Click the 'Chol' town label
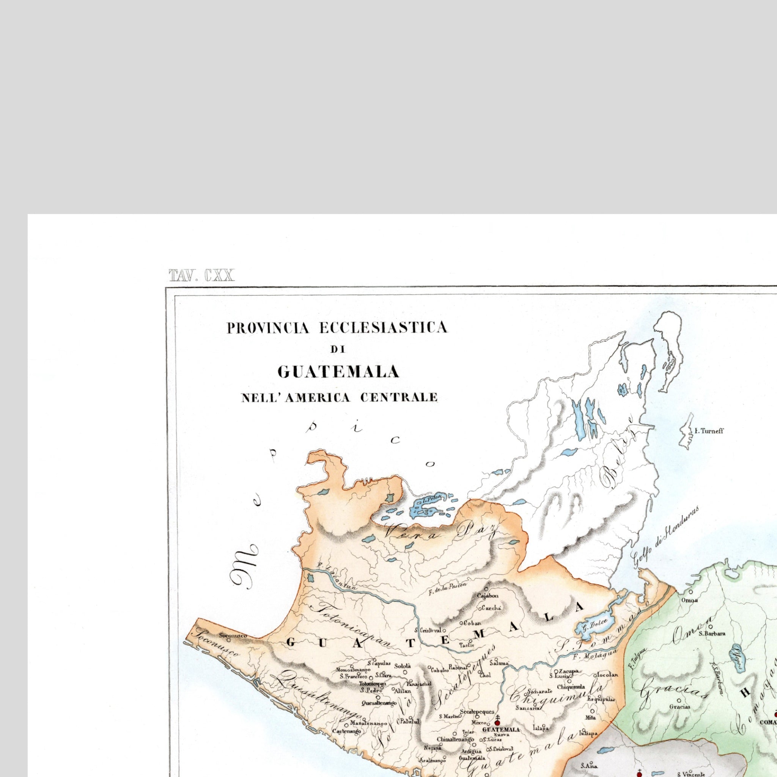This screenshot has height=777, width=777. point(485,675)
